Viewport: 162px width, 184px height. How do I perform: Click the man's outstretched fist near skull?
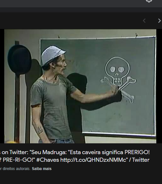114,90
